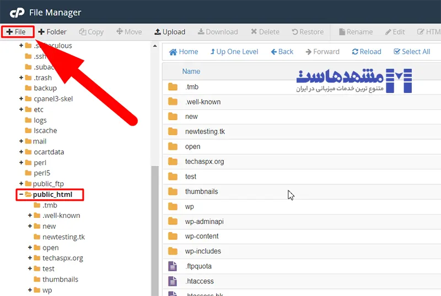Open the Upload dialog
Screen dimensions: 441x296
(x=170, y=32)
